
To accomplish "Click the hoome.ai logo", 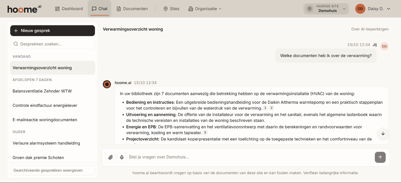I will 24,9.
